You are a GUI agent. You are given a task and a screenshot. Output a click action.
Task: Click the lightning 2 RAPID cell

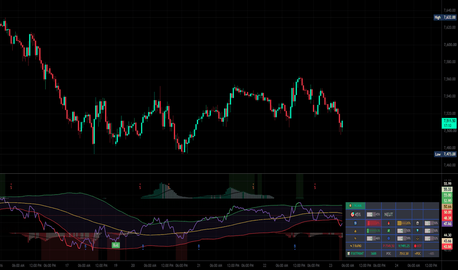point(355,246)
